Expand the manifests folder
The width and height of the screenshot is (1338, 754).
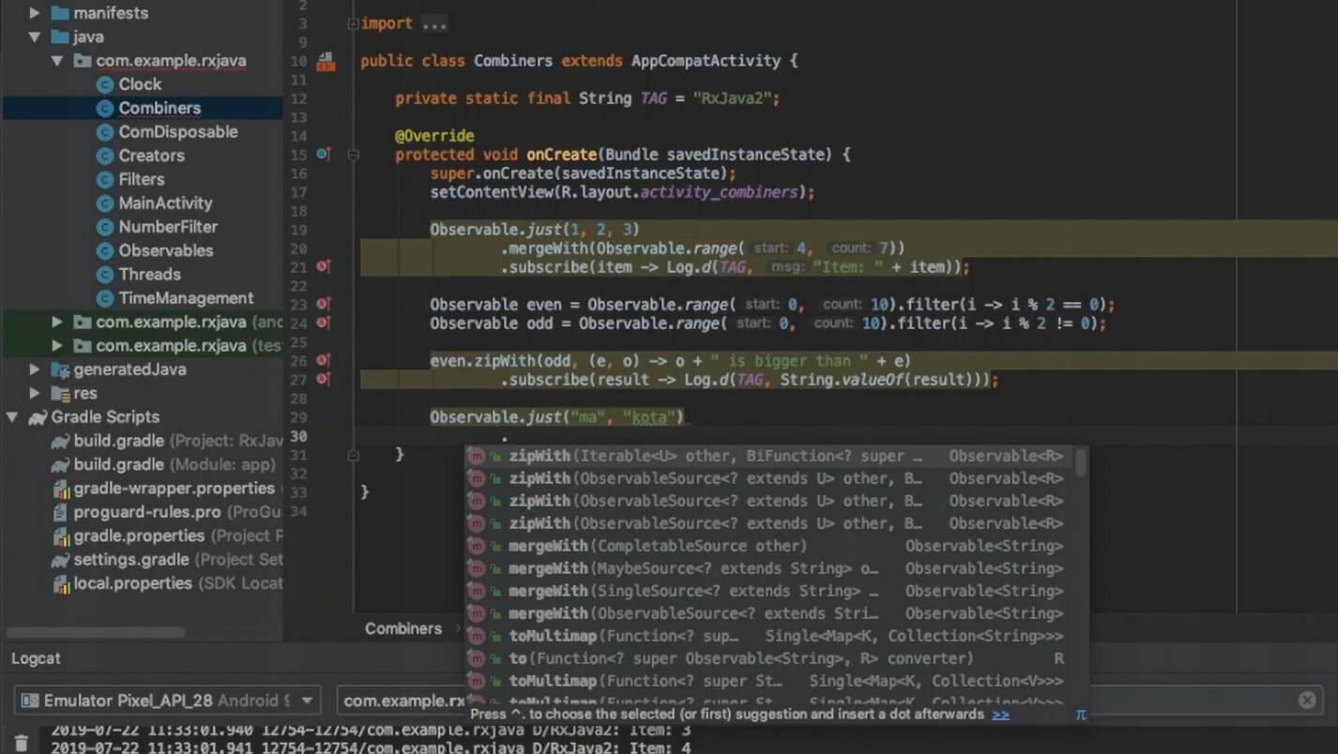[35, 13]
